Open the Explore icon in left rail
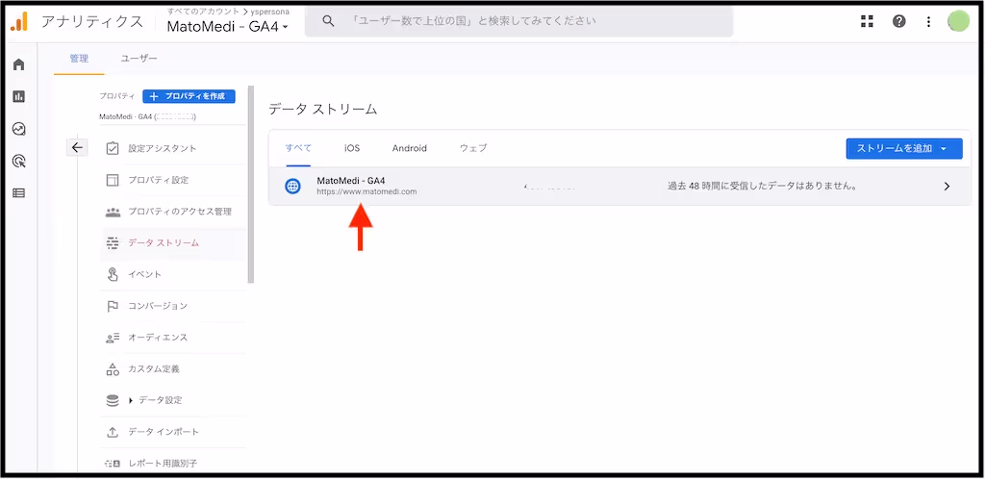 [x=19, y=129]
